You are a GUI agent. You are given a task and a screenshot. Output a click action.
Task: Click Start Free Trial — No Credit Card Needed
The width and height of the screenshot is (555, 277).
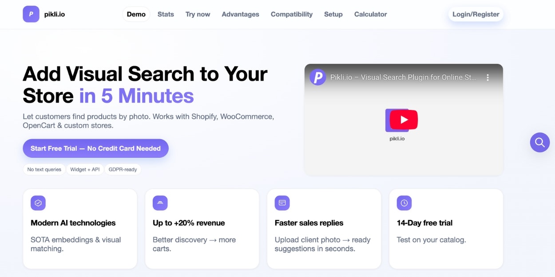[95, 148]
